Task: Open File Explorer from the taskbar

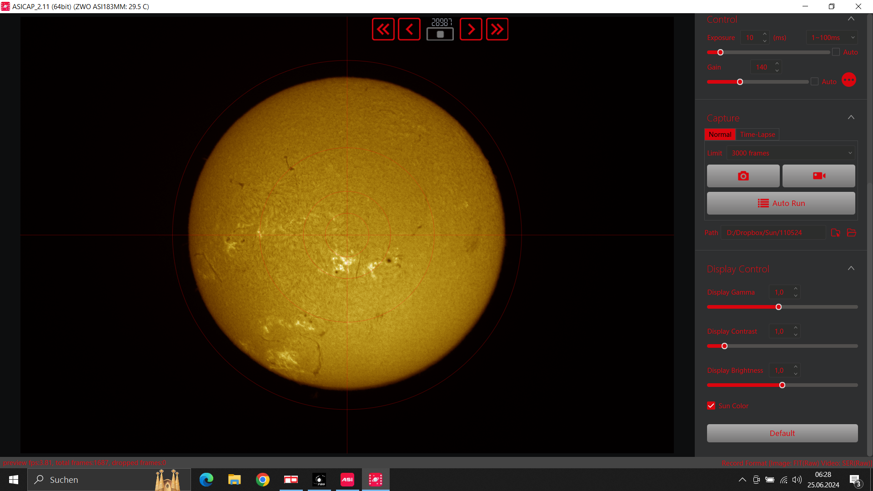Action: pyautogui.click(x=235, y=480)
